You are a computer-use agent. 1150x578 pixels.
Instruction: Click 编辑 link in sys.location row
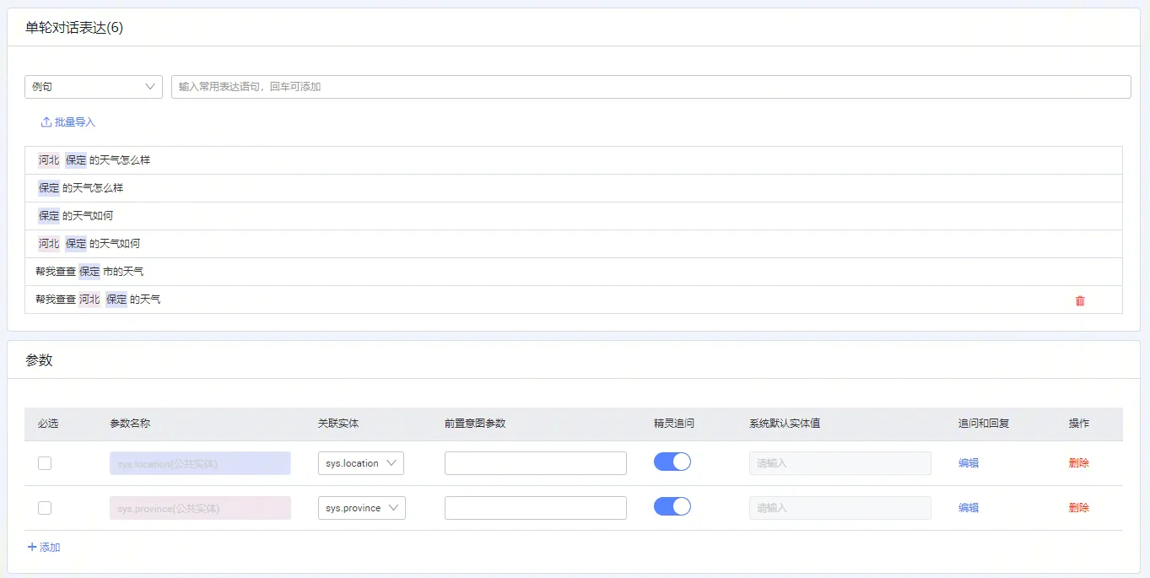(968, 463)
